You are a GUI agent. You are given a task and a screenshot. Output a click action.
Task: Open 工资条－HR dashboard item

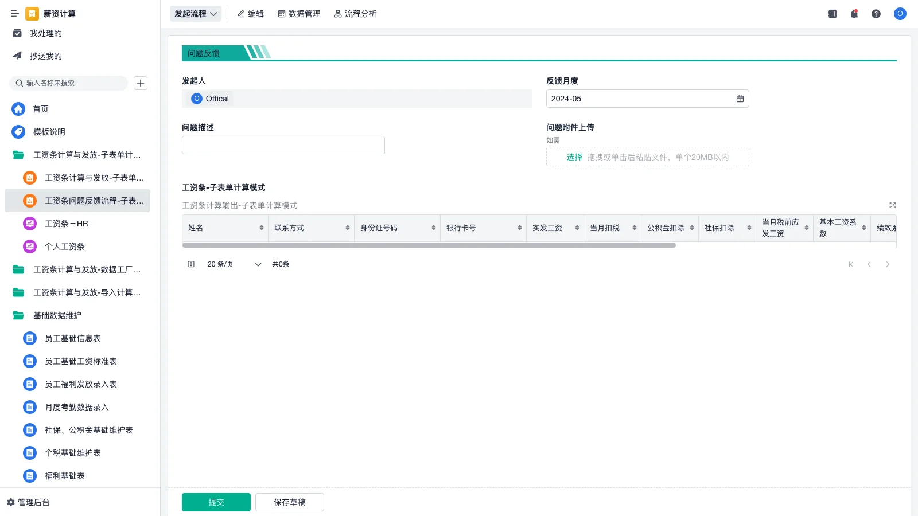coord(77,224)
